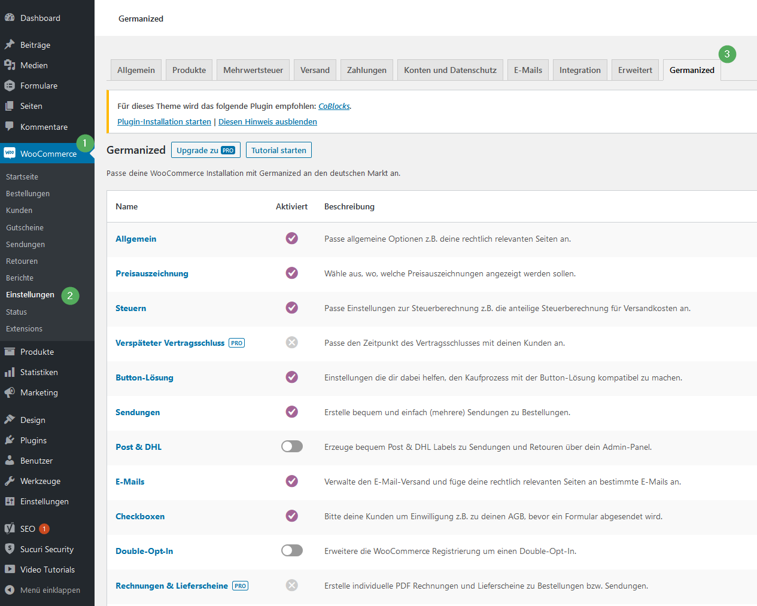Viewport: 757px width, 606px height.
Task: Open the Preisauszeichnung settings link
Action: click(152, 273)
